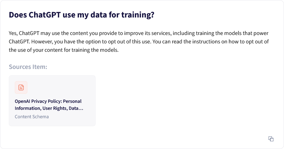
Task: Click the question heading about ChatGPT training data
Action: pos(82,15)
